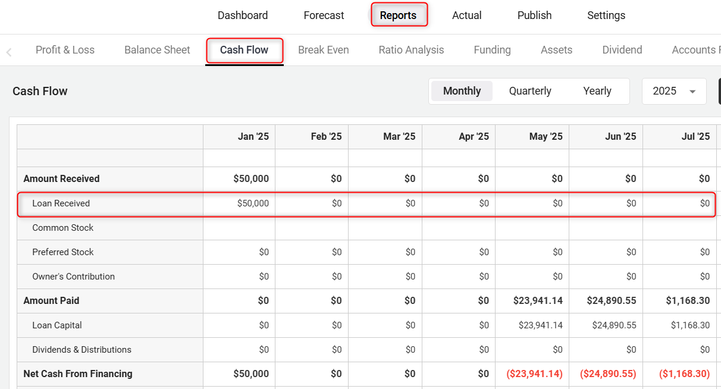Open the 2025 year dropdown
The image size is (721, 389).
(x=674, y=91)
